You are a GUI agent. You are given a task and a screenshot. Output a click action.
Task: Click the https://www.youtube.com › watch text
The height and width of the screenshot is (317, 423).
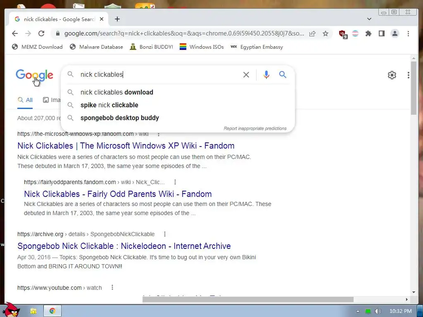pos(59,288)
